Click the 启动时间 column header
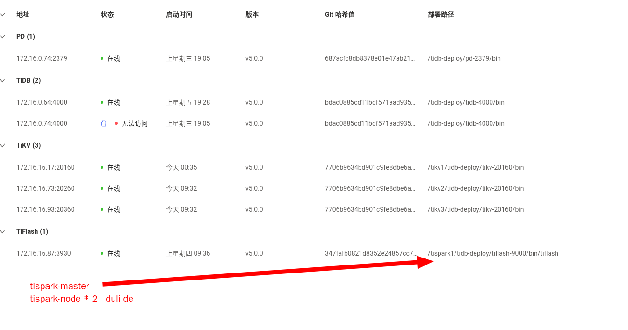 [179, 14]
